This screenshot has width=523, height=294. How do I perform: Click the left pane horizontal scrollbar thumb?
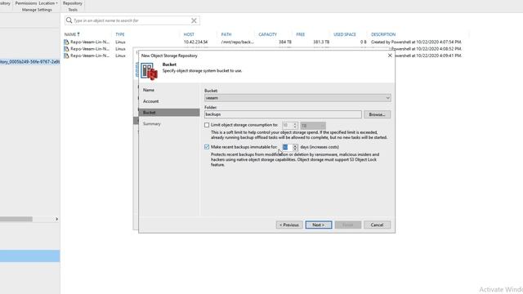[x=16, y=219]
